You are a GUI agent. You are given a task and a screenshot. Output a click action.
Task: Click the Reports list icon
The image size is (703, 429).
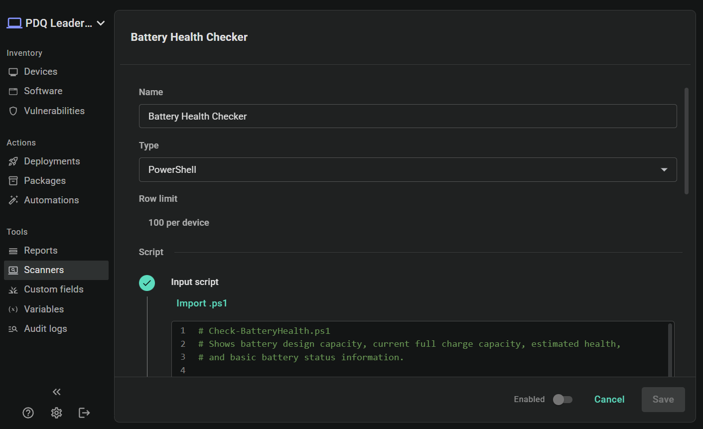pos(13,251)
